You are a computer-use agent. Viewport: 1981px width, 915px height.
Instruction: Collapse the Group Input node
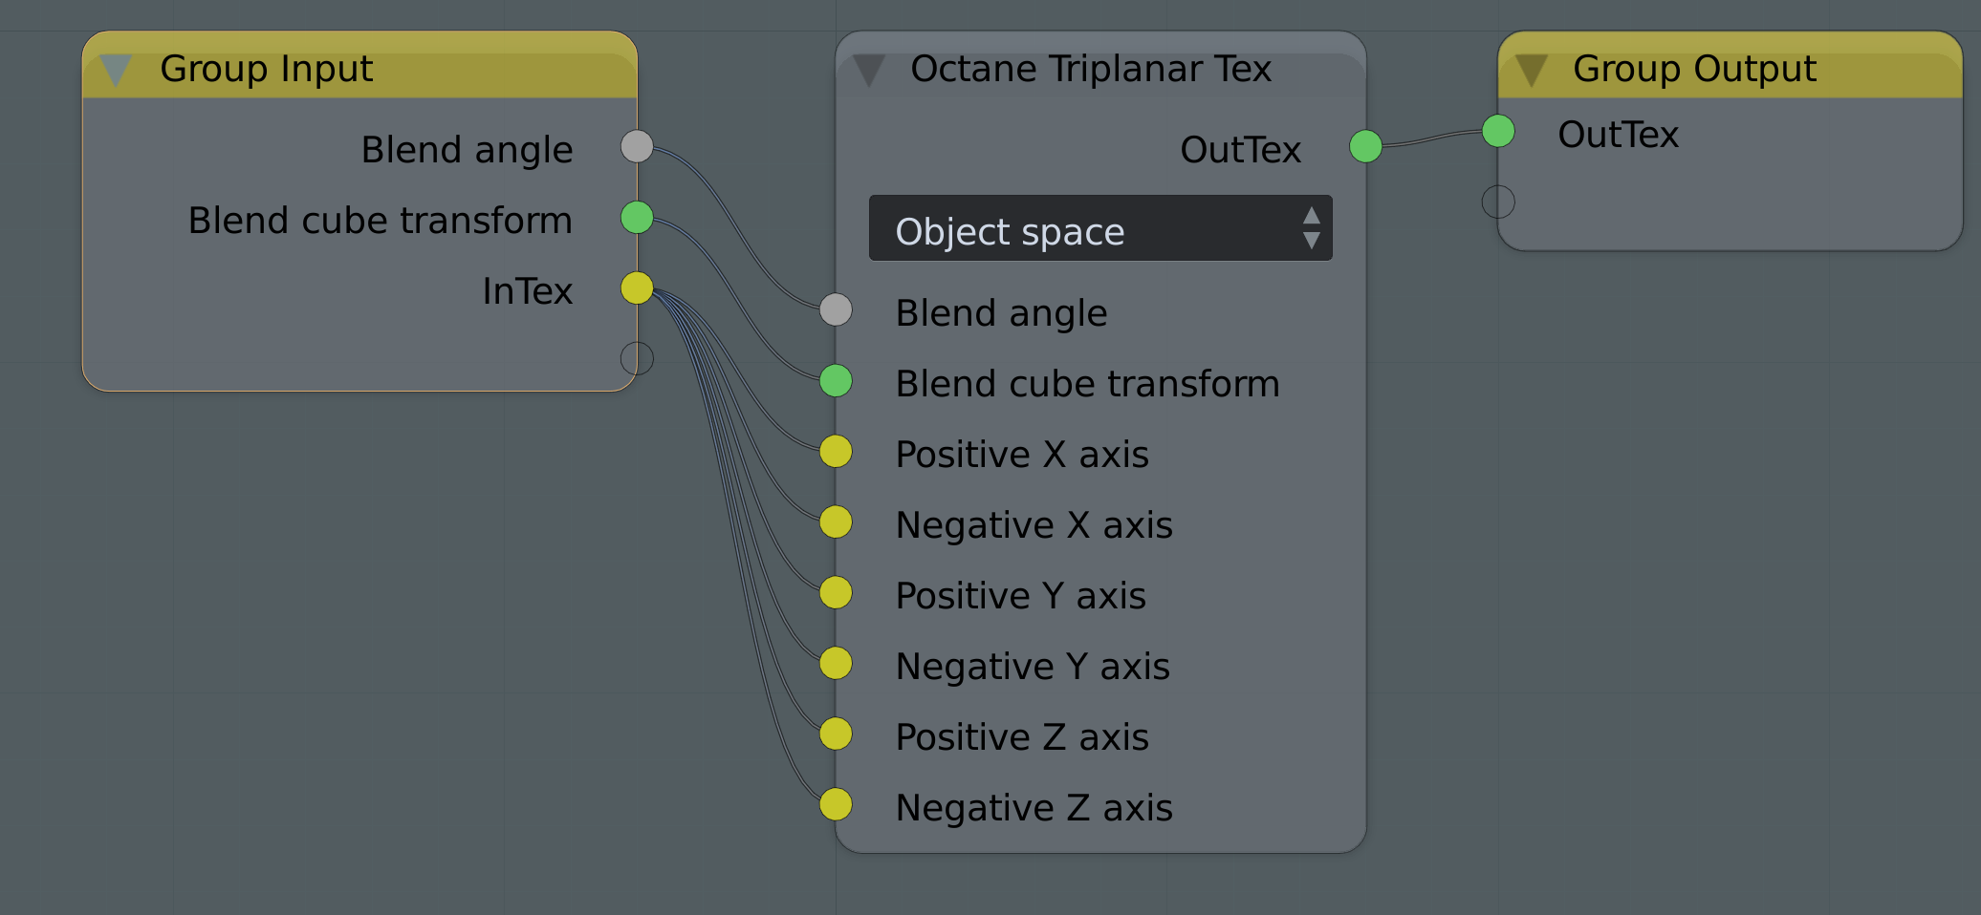pyautogui.click(x=116, y=70)
